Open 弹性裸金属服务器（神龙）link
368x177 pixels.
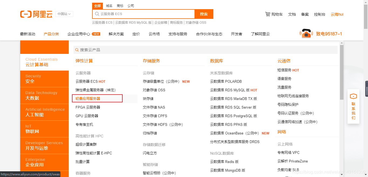pos(95,90)
